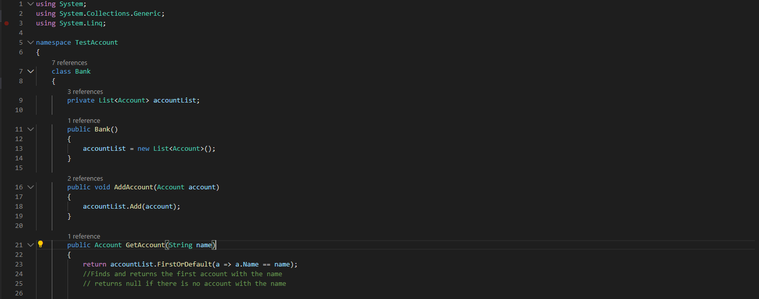Open '1 reference' lens above GetAccount

click(84, 237)
